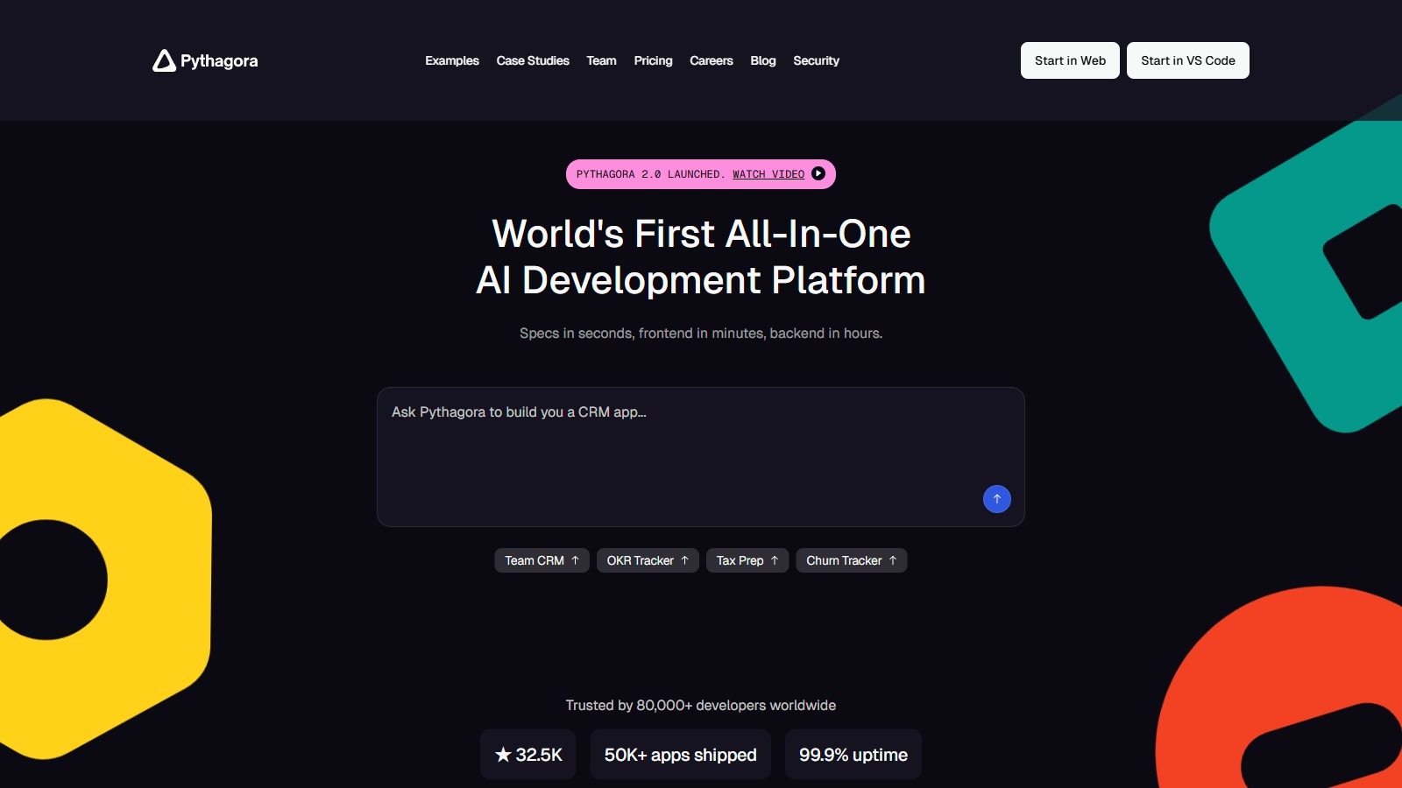Viewport: 1402px width, 788px height.
Task: Navigate to Pricing page
Action: [x=653, y=60]
